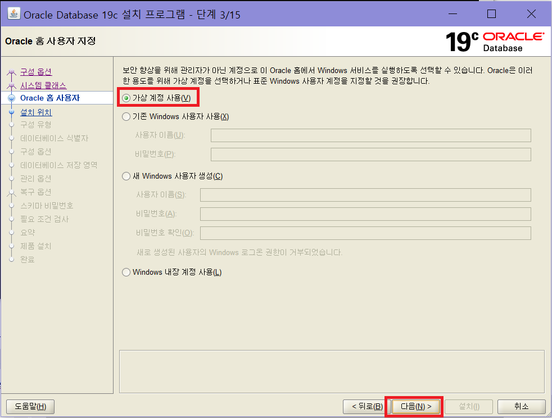Click 구성 유형 step in sidebar
Image resolution: width=552 pixels, height=418 pixels.
(x=36, y=125)
